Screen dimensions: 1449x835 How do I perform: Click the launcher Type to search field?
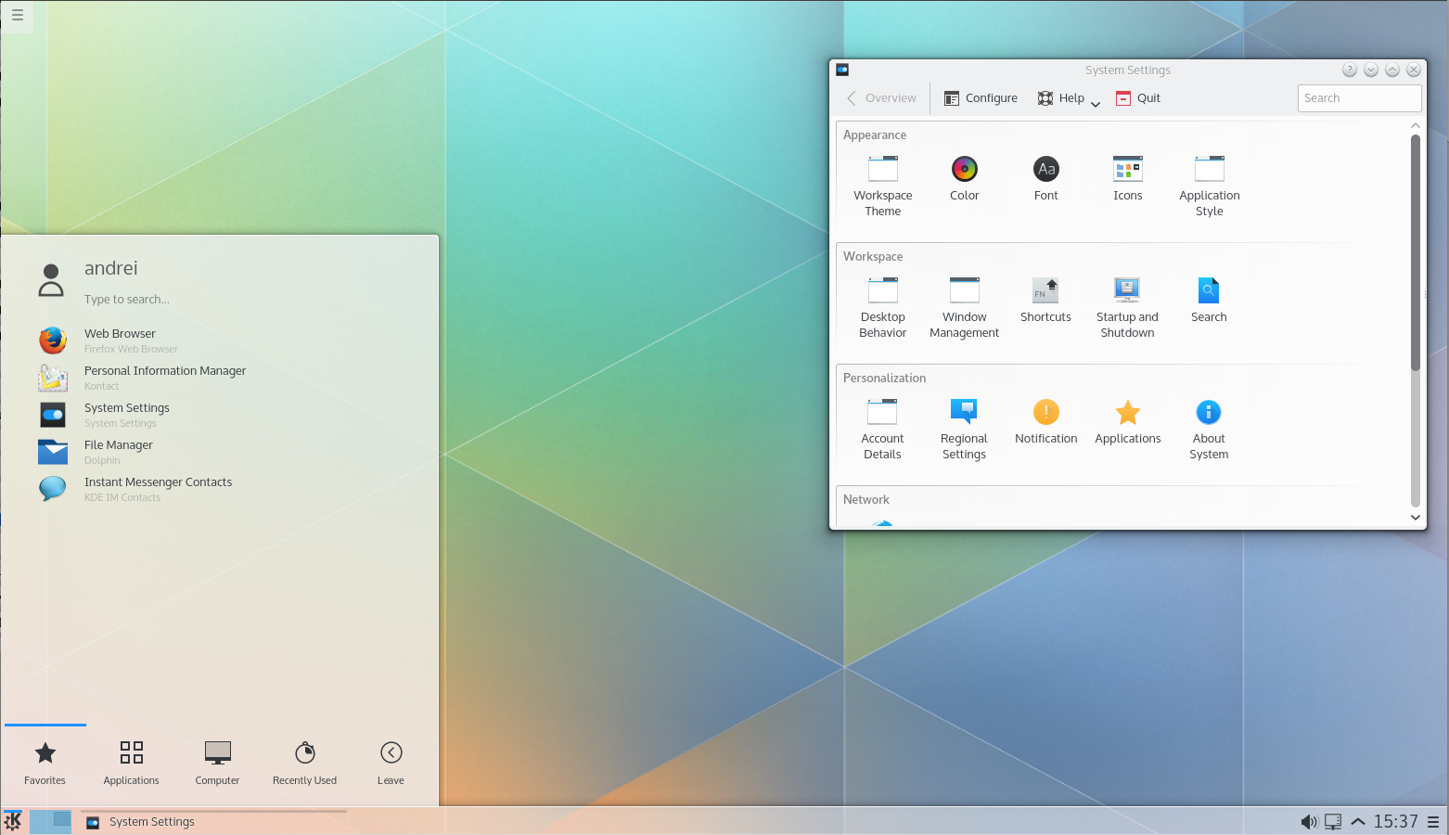click(x=127, y=300)
